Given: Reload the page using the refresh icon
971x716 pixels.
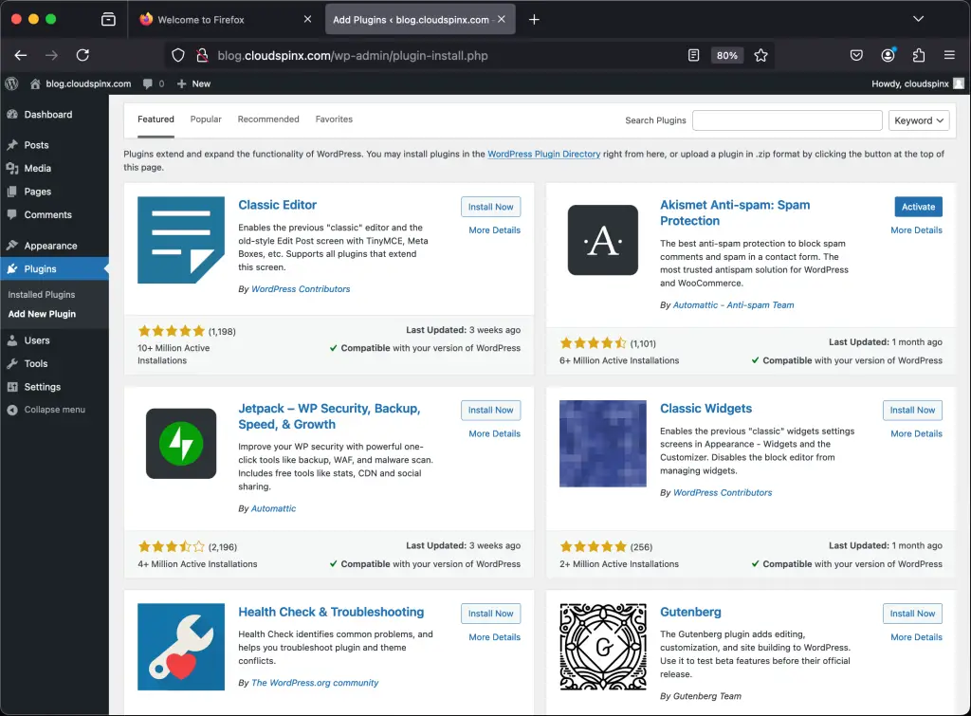Looking at the screenshot, I should point(81,55).
